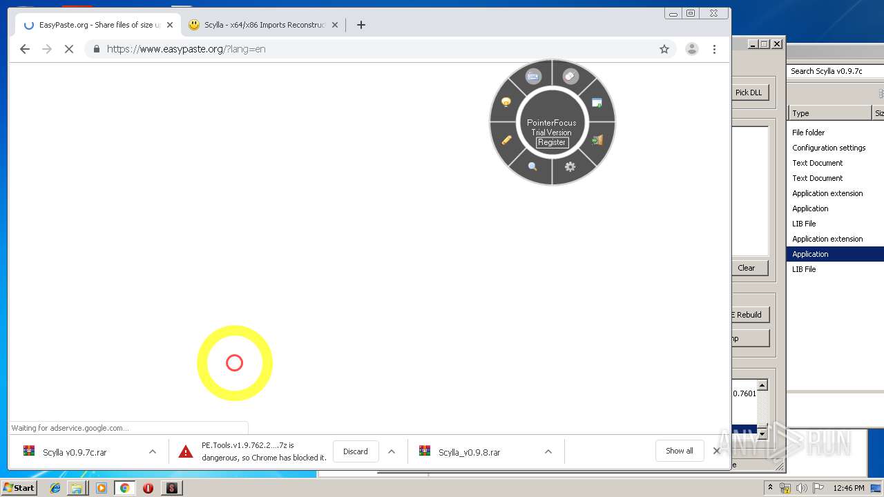Expand options for Scylla_v0.9.8.rar download
Image resolution: width=884 pixels, height=497 pixels.
[x=548, y=451]
